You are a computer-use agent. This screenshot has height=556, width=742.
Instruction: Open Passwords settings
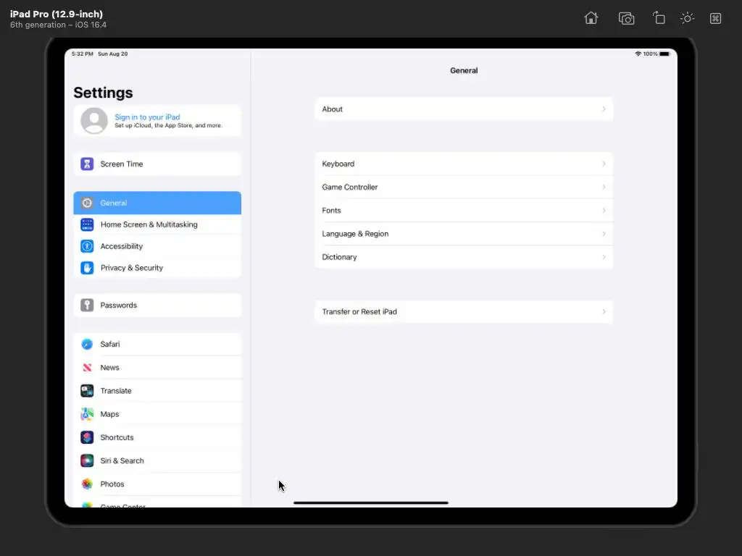[x=157, y=306]
